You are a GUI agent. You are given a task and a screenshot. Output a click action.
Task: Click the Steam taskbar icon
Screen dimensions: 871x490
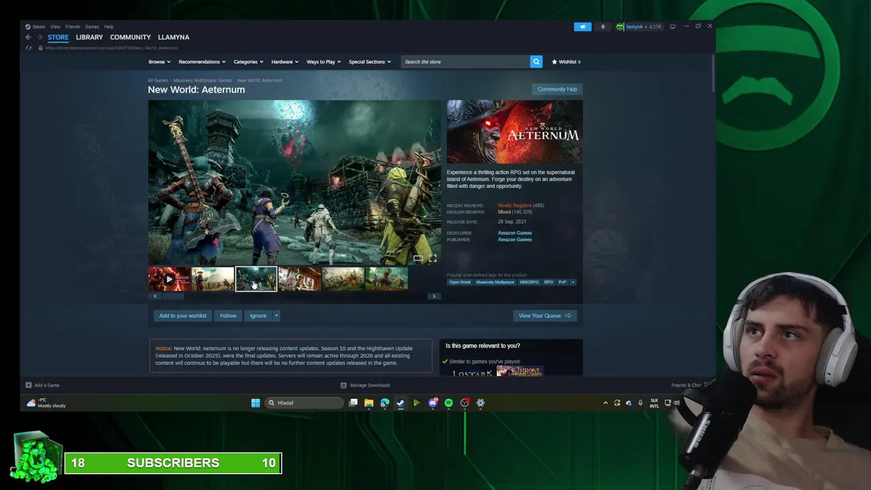coord(401,403)
